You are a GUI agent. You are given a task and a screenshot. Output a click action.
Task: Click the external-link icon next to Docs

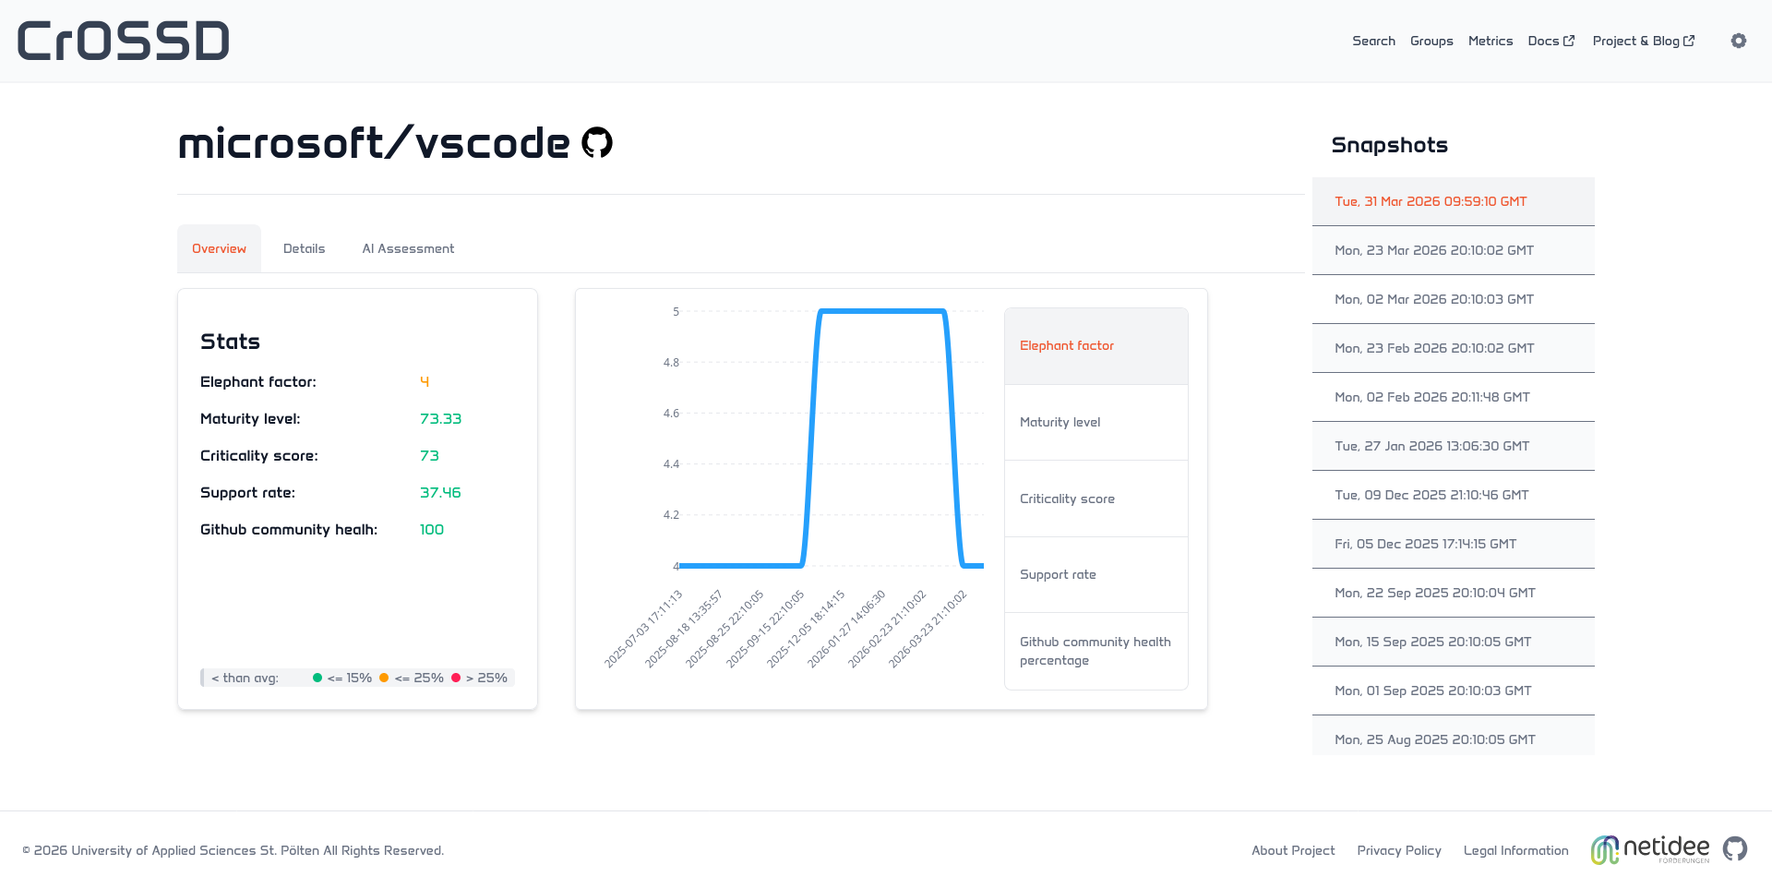point(1569,40)
